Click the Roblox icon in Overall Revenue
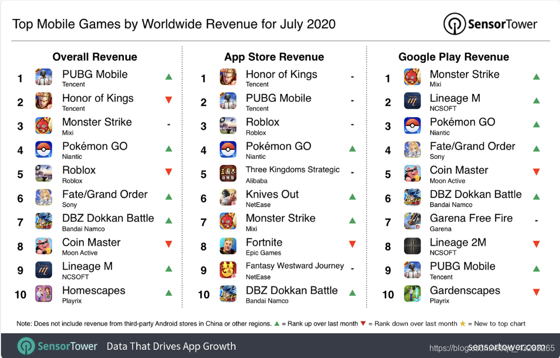 44,173
